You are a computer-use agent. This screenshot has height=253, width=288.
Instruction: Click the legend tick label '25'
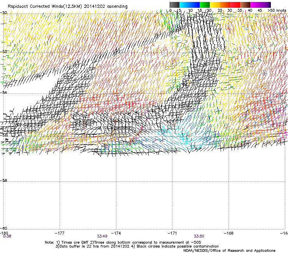click(x=220, y=11)
